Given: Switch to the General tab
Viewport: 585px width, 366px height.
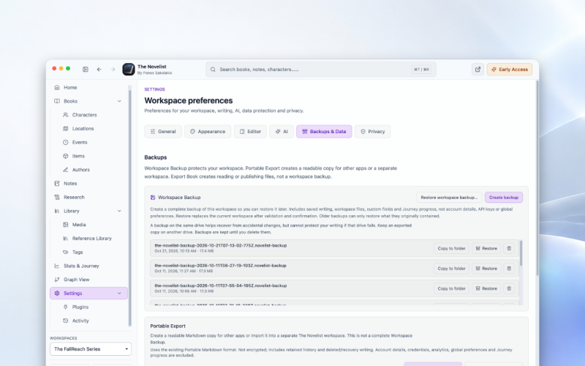Looking at the screenshot, I should click(x=163, y=132).
